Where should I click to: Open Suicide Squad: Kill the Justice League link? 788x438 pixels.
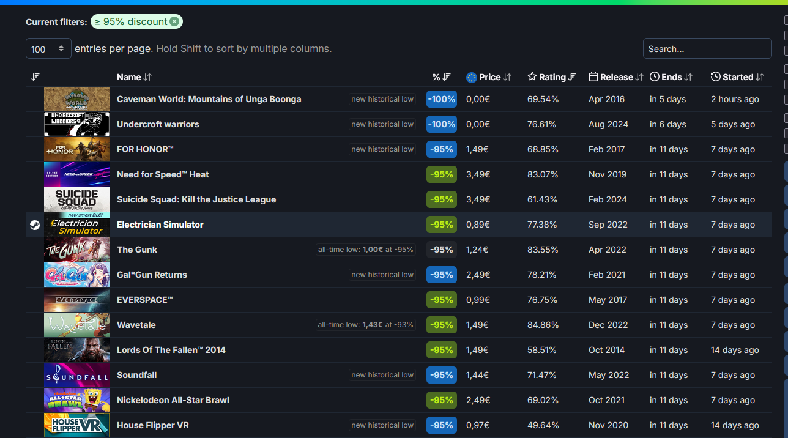click(196, 199)
